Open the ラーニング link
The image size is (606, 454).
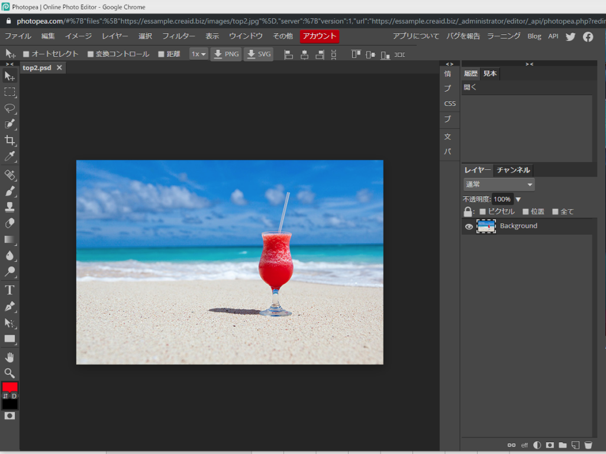pos(504,36)
